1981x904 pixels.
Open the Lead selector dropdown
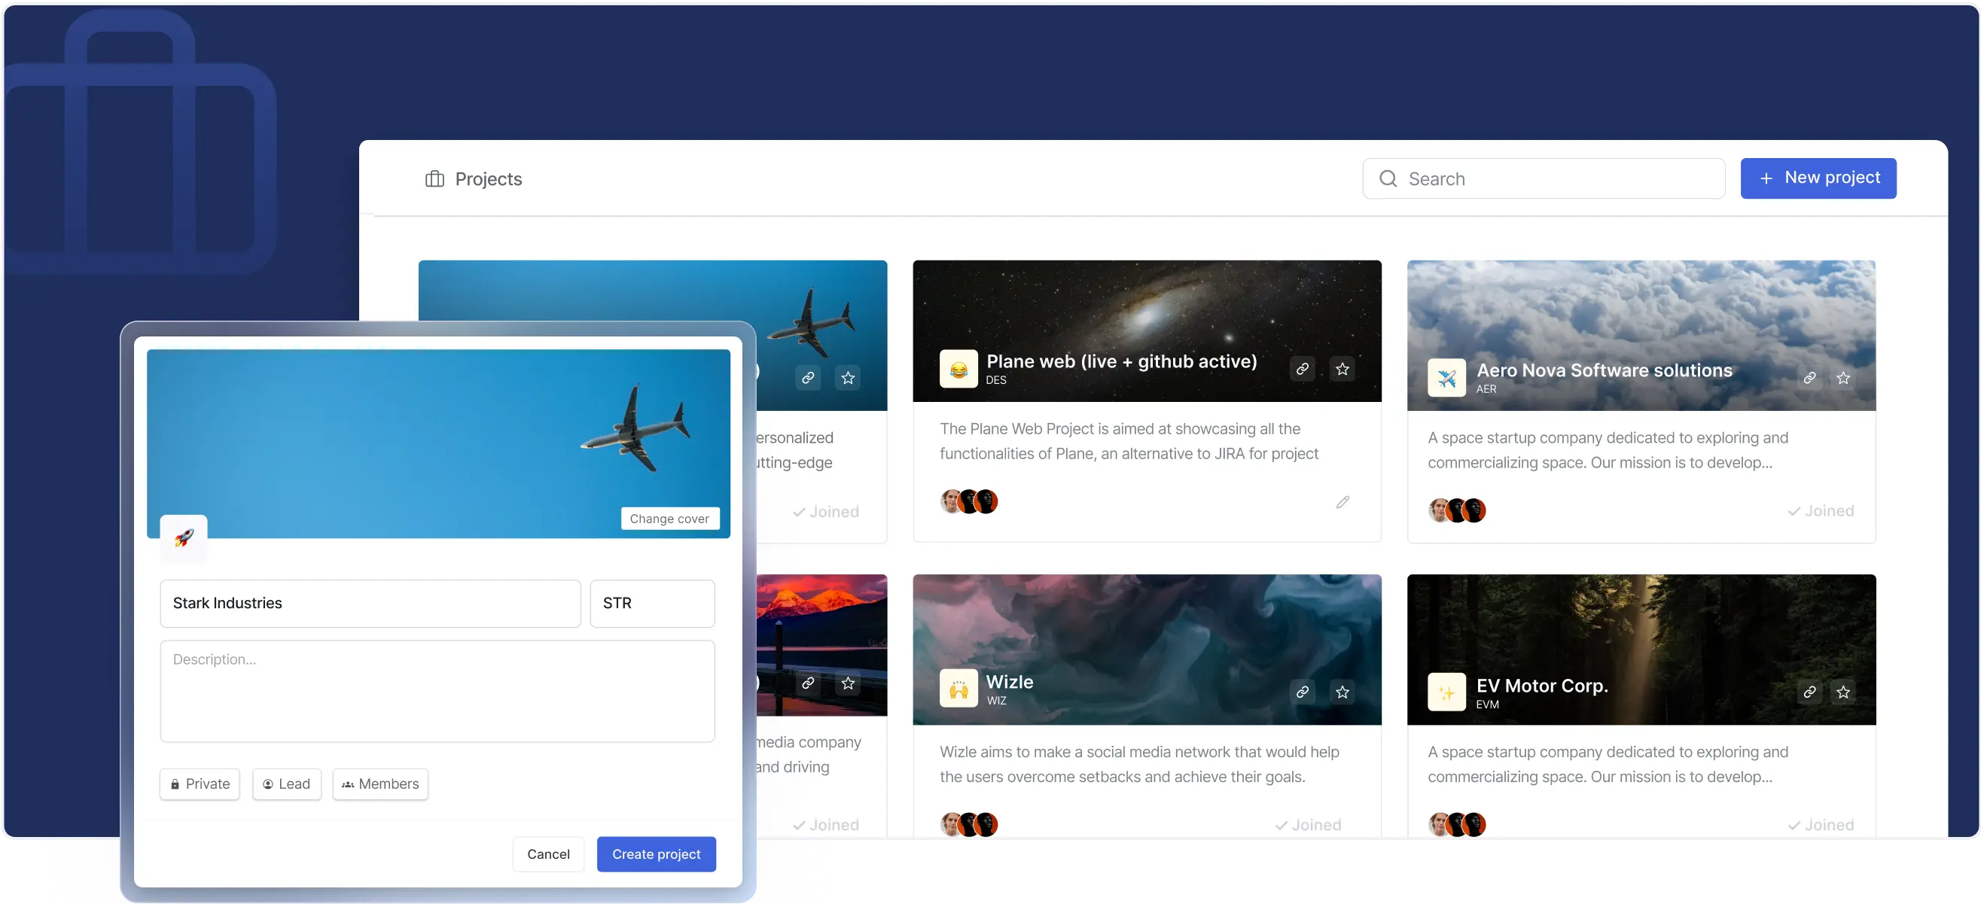287,784
